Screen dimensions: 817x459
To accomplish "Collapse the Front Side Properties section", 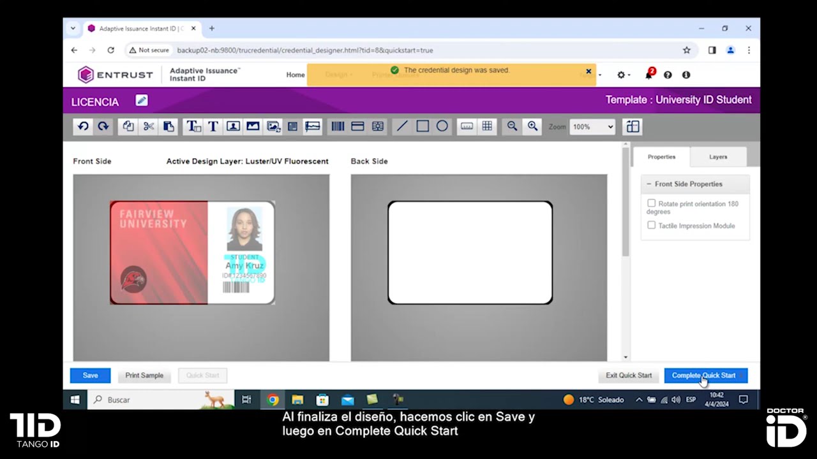I will point(648,184).
